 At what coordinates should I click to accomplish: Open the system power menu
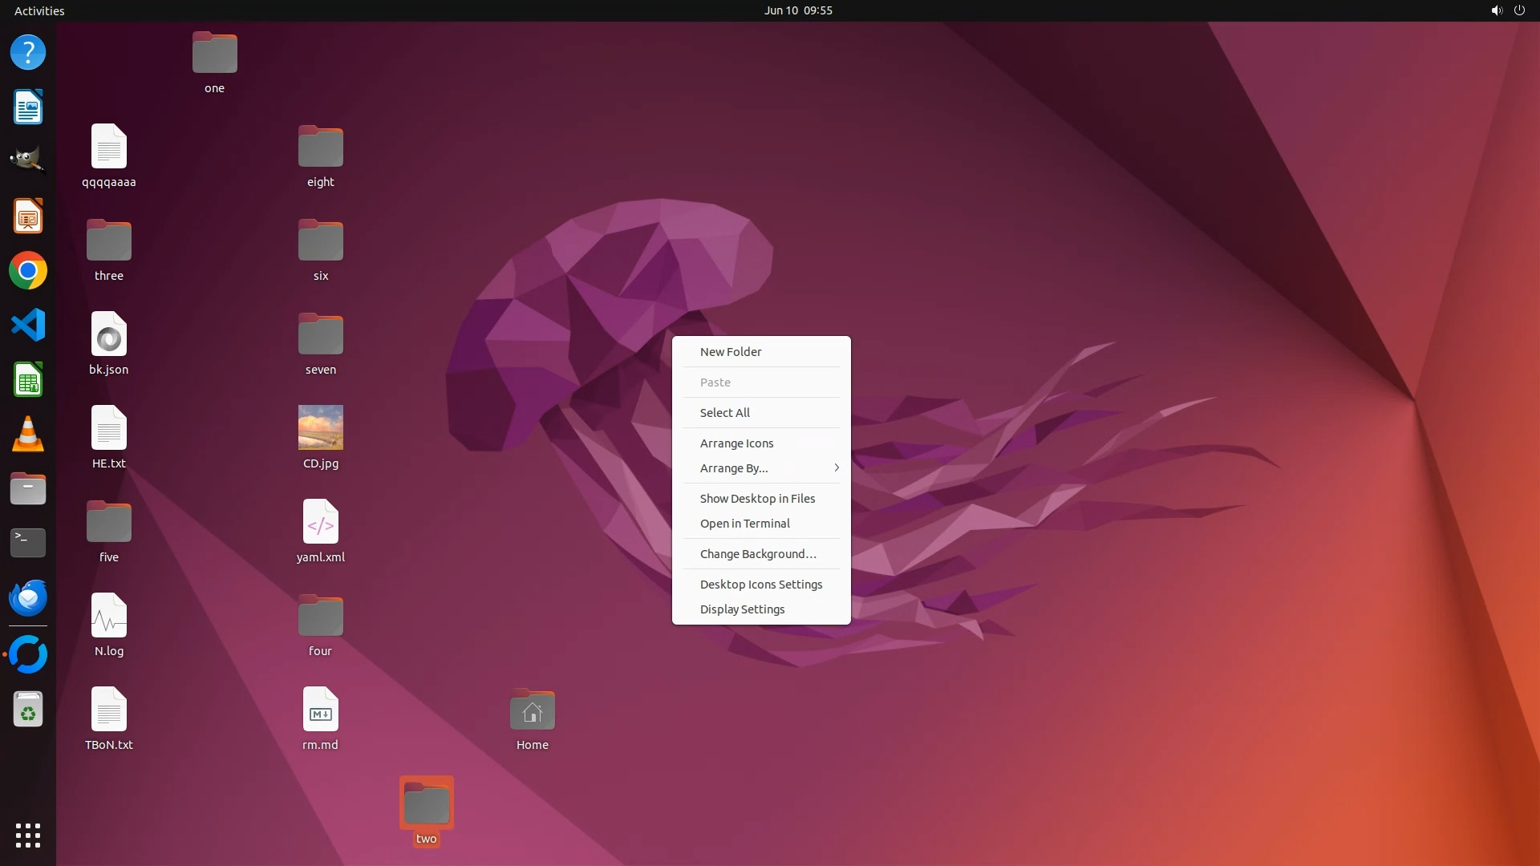click(1518, 10)
